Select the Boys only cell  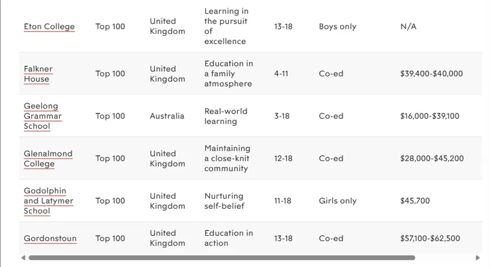338,27
